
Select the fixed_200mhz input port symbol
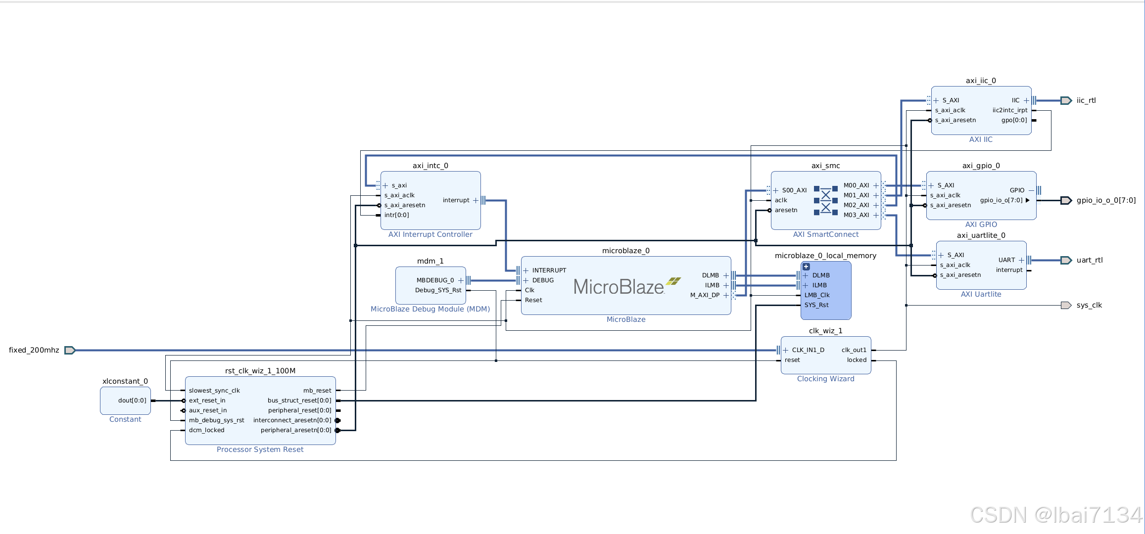coord(70,350)
